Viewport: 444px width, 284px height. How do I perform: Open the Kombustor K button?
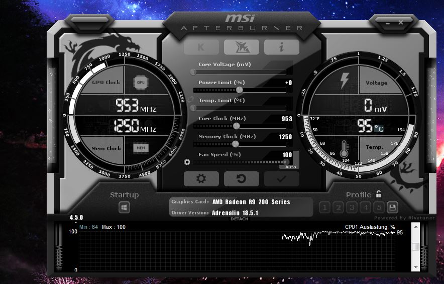(201, 47)
